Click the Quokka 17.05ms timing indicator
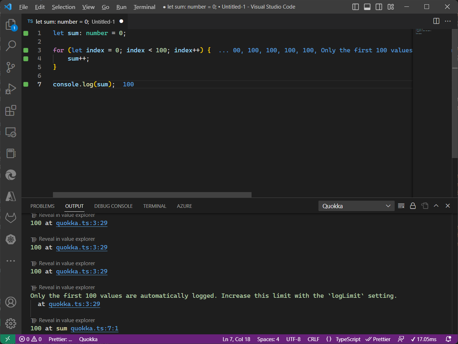 (x=424, y=339)
